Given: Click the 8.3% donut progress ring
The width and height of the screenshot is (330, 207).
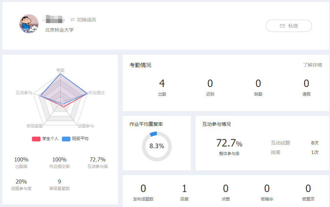Looking at the screenshot, I should point(156,146).
